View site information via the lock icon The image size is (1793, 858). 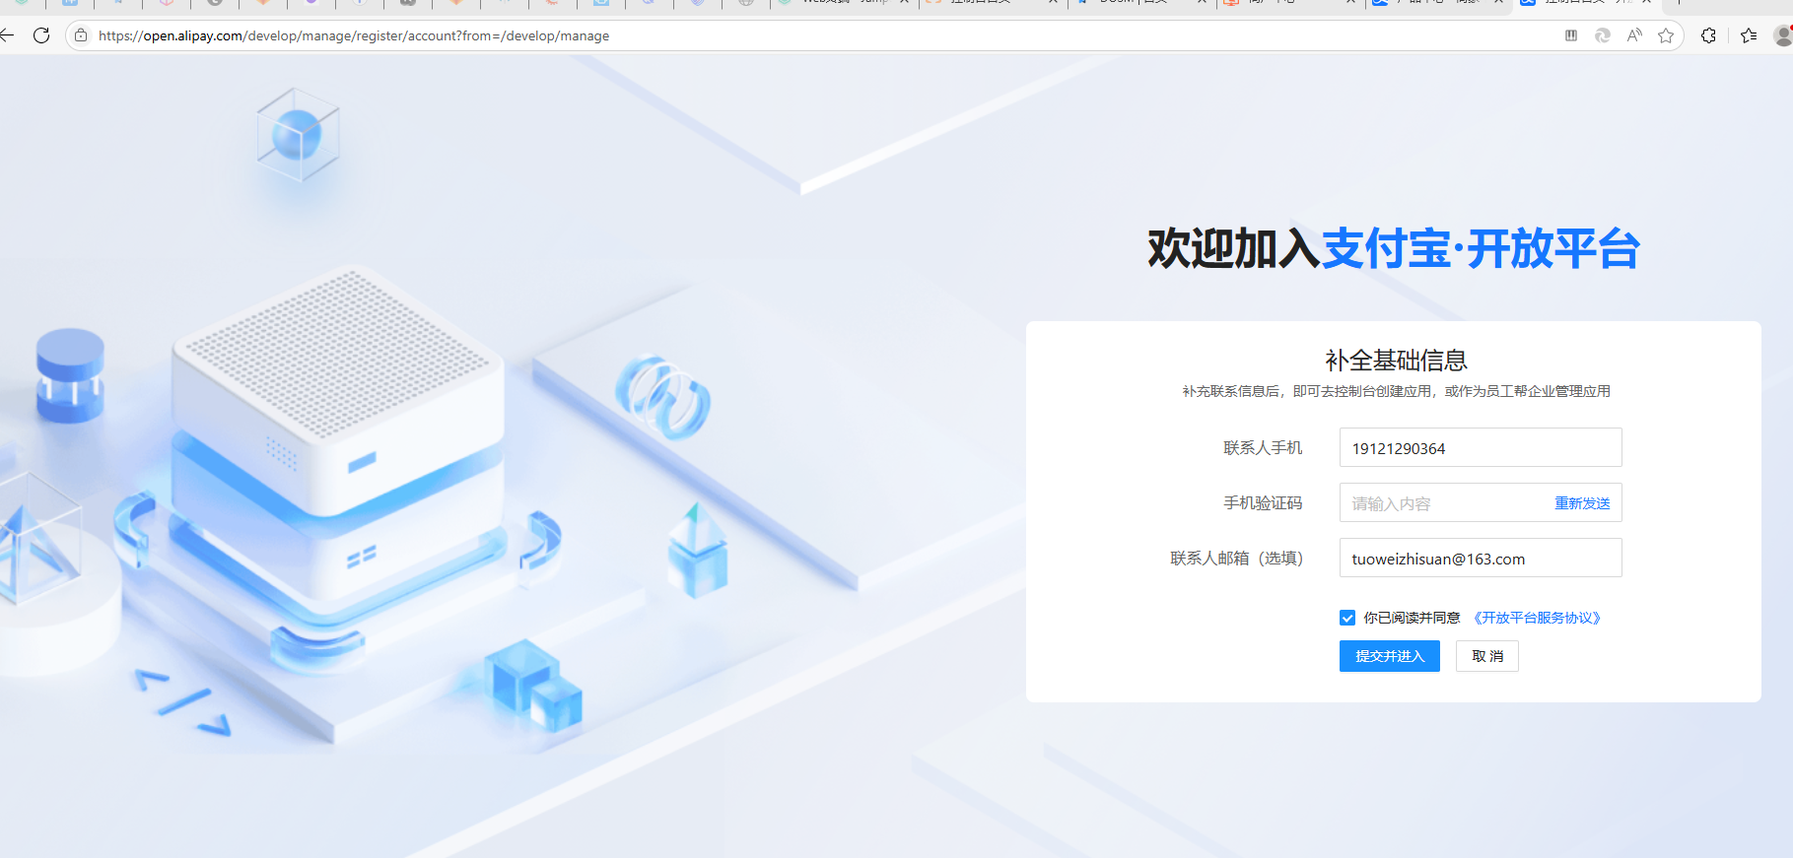click(81, 35)
